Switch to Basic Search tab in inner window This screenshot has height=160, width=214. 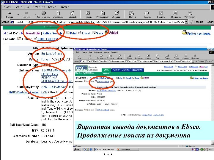pyautogui.click(x=106, y=70)
